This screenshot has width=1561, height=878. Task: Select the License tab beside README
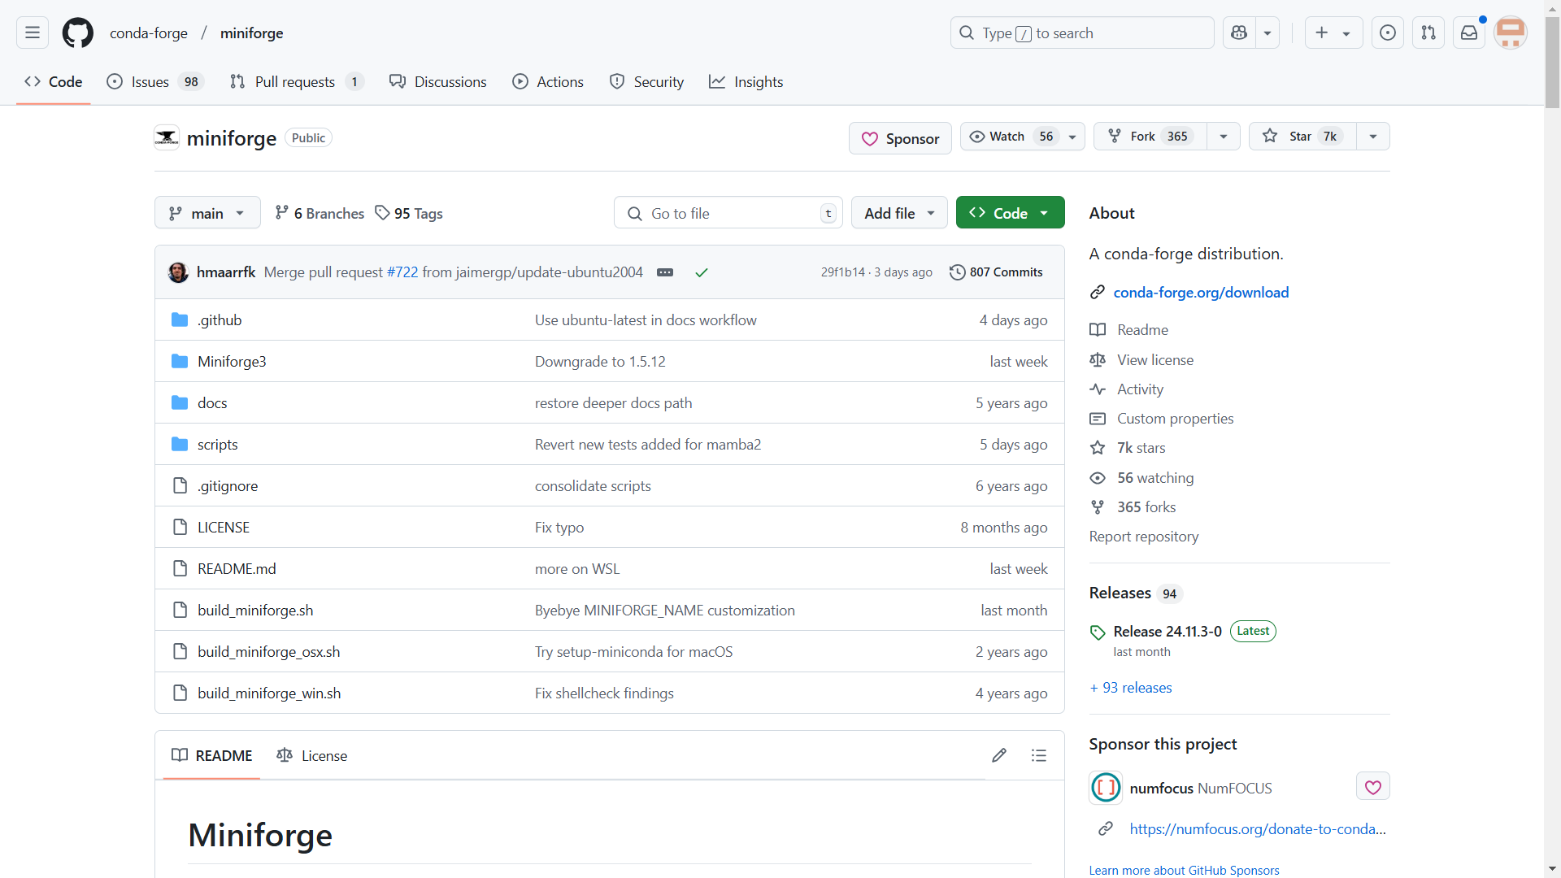pos(312,755)
